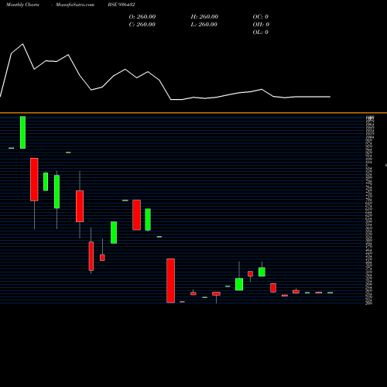Viewport: 387px width, 387px height.
Task: Click the highest peak of the white line
Action: [x=22, y=44]
